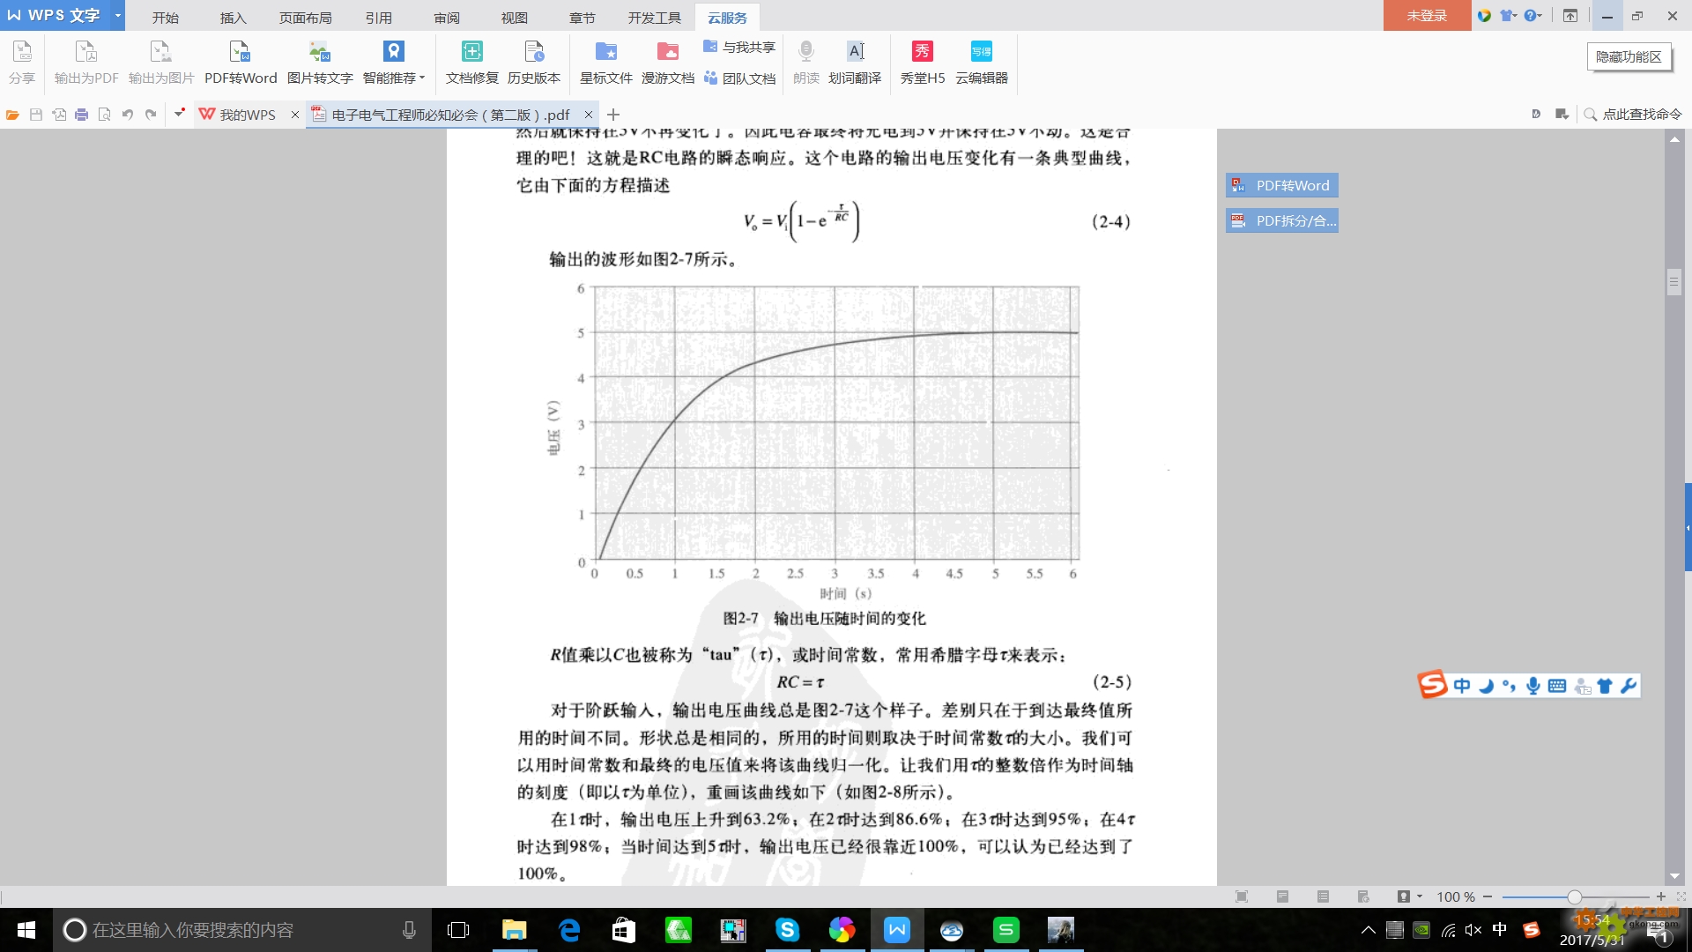
Task: Click save icon in quick toolbar
Action: 36,115
